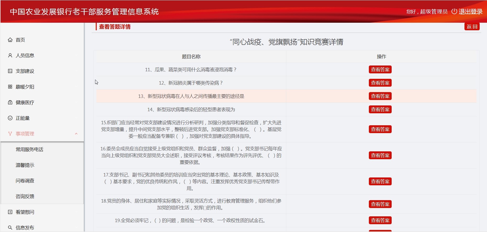The image size is (487, 232).
Task: Click 查看答案 for question 18
Action: tap(380, 204)
